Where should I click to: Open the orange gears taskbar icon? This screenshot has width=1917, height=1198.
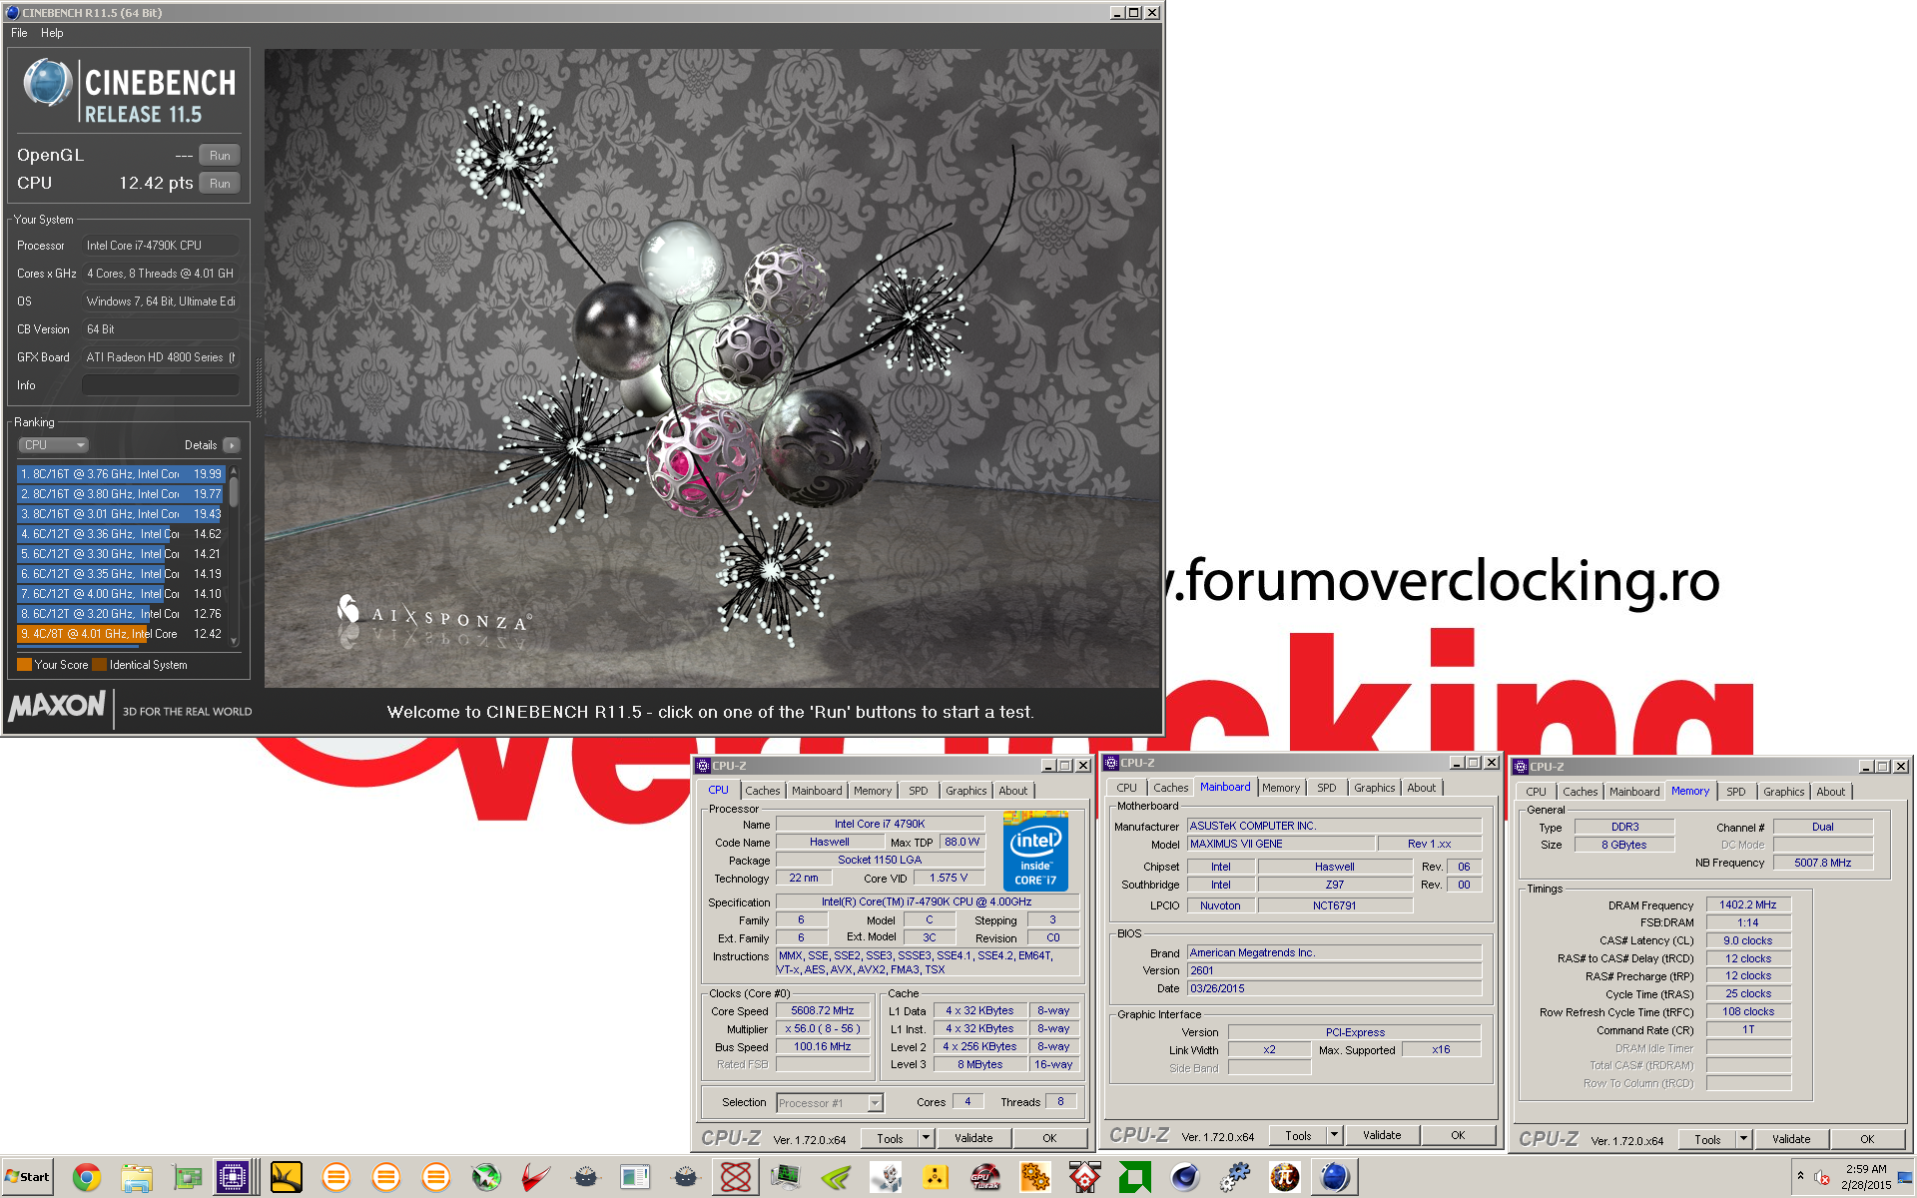(1035, 1177)
